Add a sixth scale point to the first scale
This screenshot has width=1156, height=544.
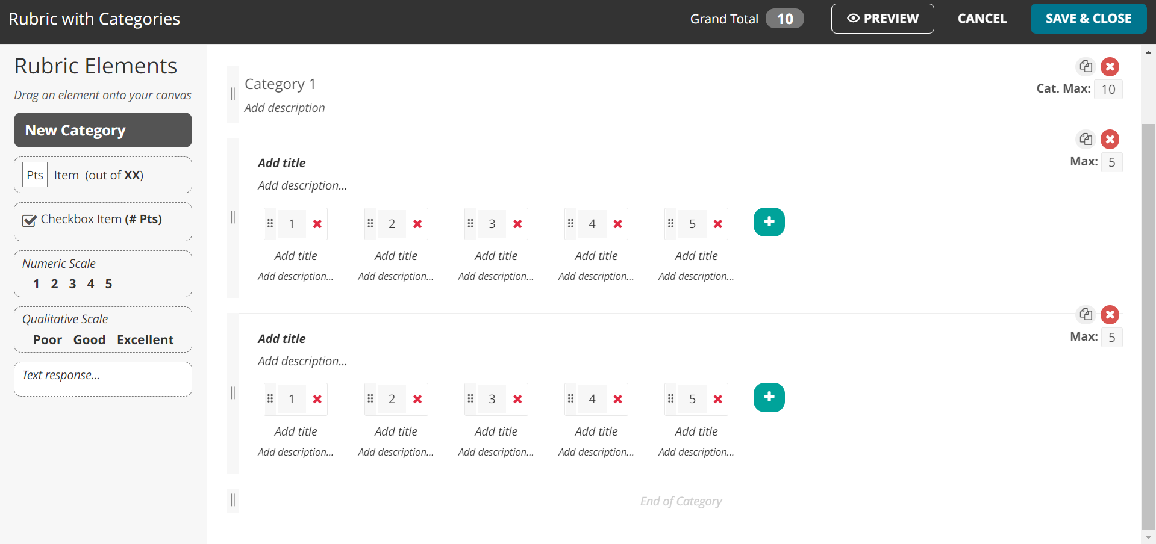(x=769, y=221)
